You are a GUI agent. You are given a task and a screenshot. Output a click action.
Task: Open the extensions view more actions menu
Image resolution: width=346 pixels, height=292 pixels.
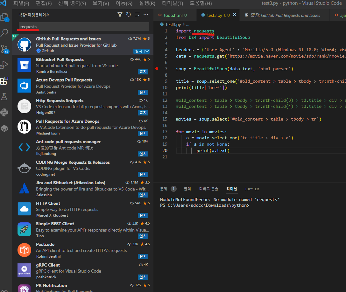(146, 15)
